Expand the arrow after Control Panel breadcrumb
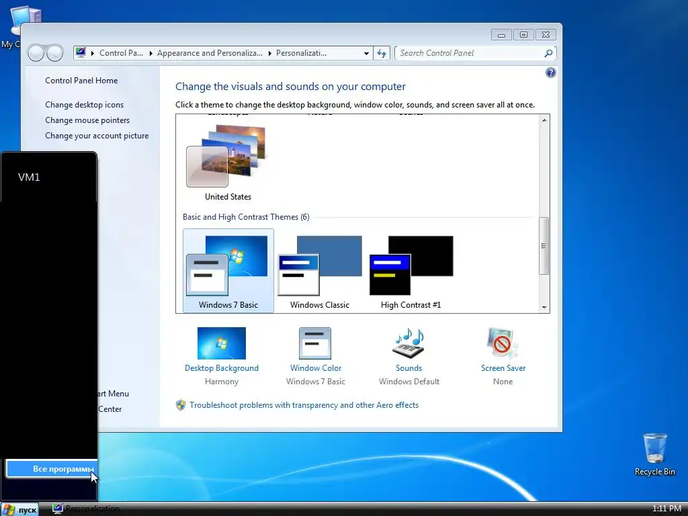 (150, 53)
